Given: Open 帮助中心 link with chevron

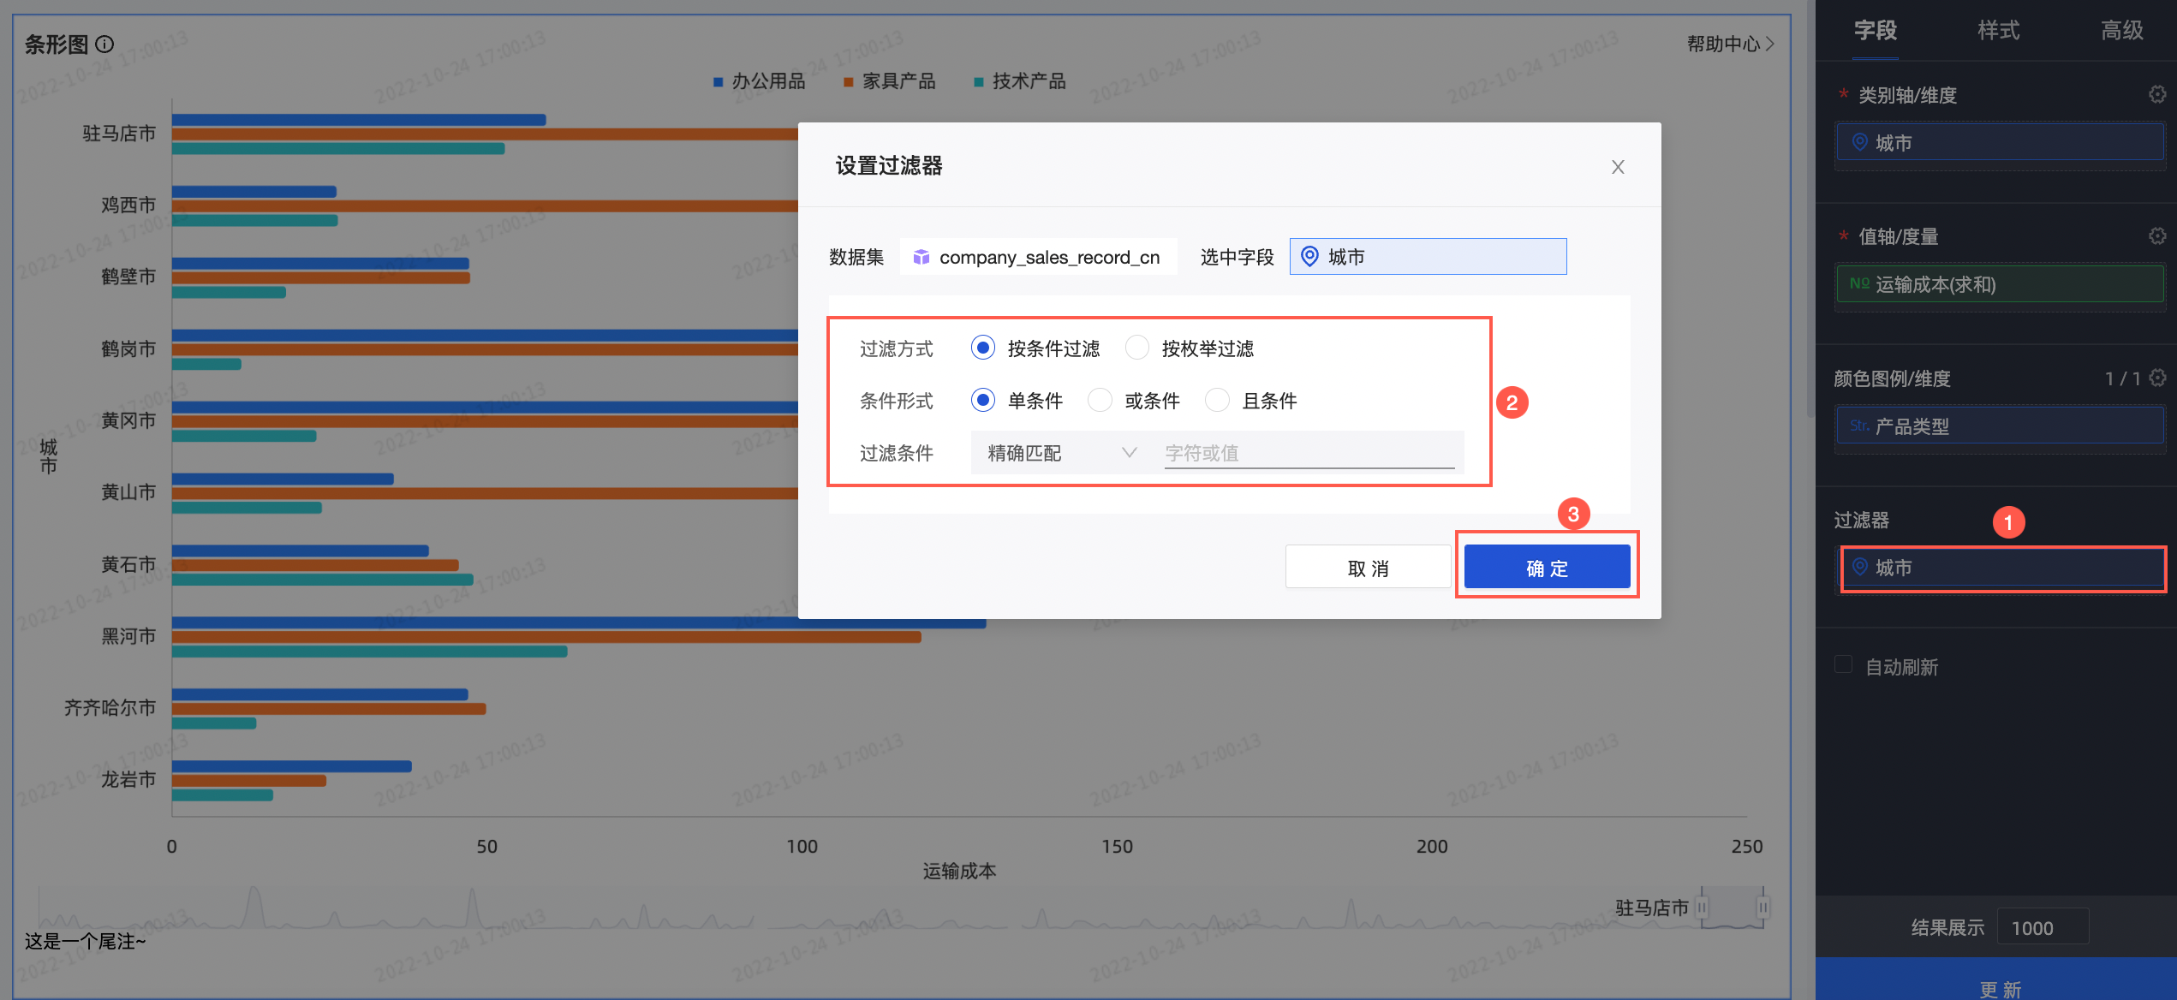Looking at the screenshot, I should tap(1730, 44).
